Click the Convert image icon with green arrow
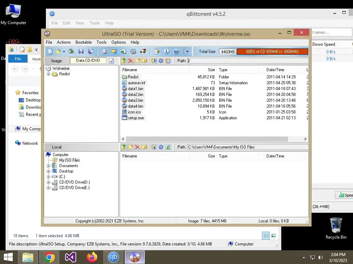The image size is (353, 264). pos(123,52)
